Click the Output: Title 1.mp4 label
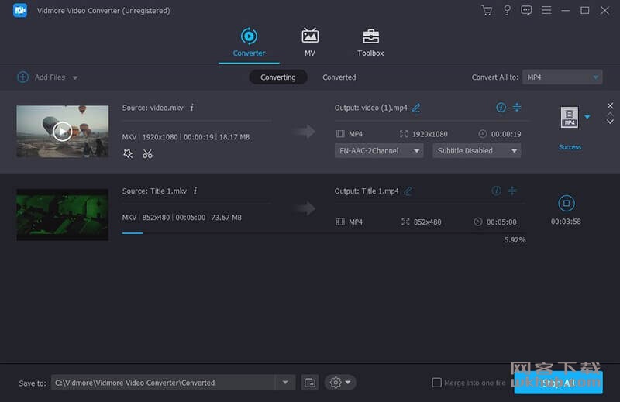Viewport: 620px width, 402px height. [x=367, y=191]
